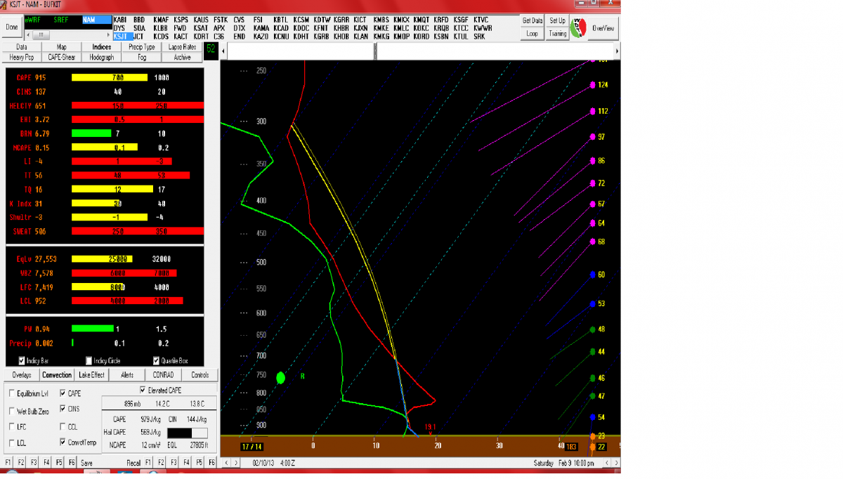Select the SREF model
Image resolution: width=843 pixels, height=479 pixels.
tap(61, 20)
